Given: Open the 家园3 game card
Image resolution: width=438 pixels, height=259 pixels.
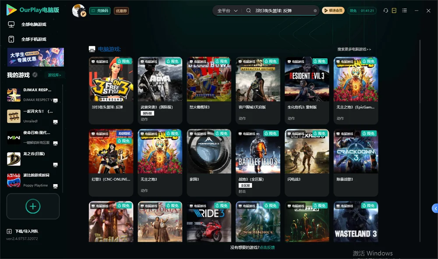Looking at the screenshot, I should 209,163.
